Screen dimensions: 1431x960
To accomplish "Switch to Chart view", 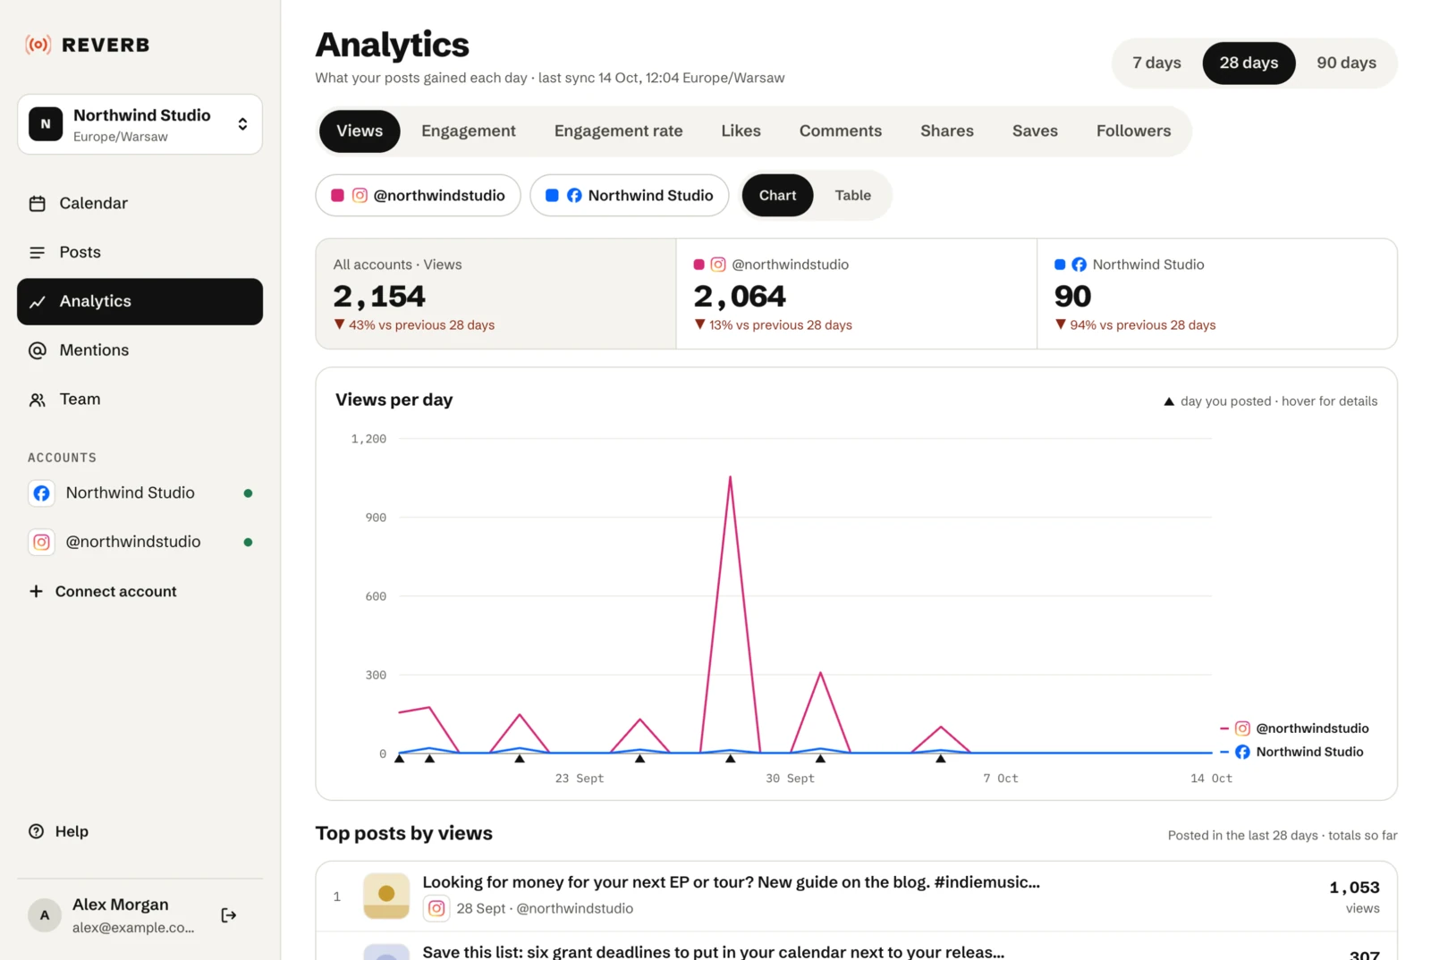I will 777,195.
